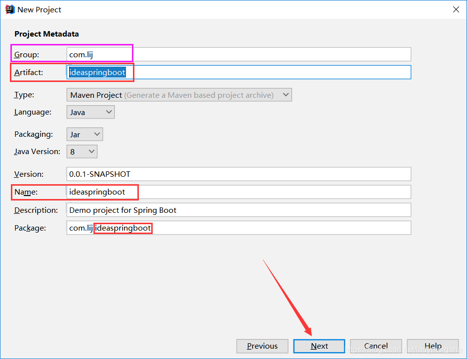Click the Project Metadata heading
467x359 pixels.
pos(46,34)
